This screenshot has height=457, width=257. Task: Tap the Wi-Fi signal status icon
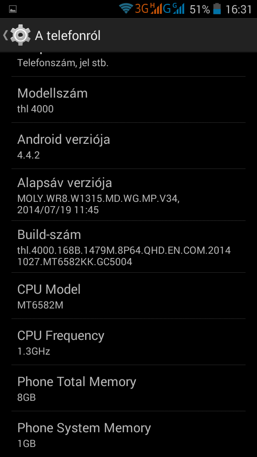(126, 9)
